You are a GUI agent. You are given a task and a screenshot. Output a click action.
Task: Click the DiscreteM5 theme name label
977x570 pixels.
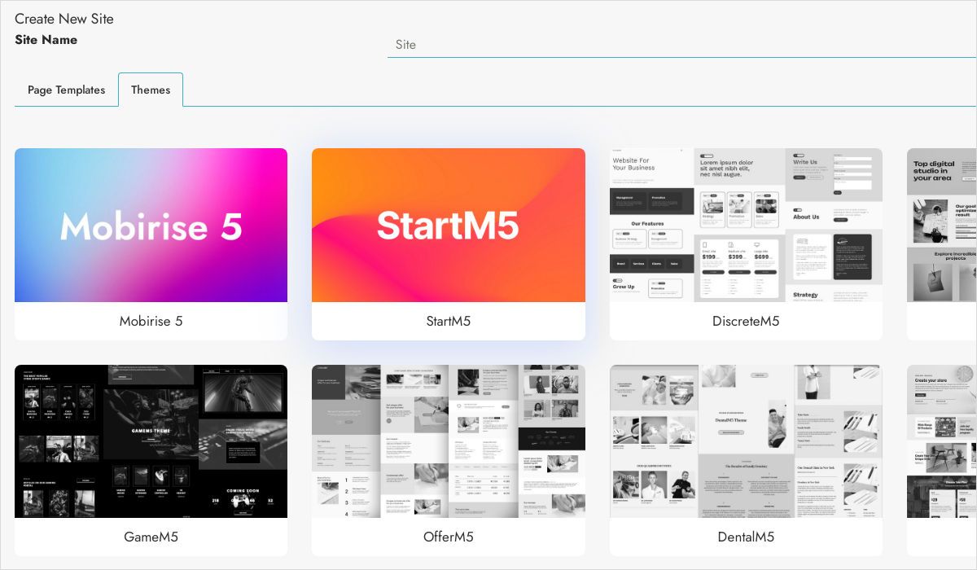click(x=746, y=321)
